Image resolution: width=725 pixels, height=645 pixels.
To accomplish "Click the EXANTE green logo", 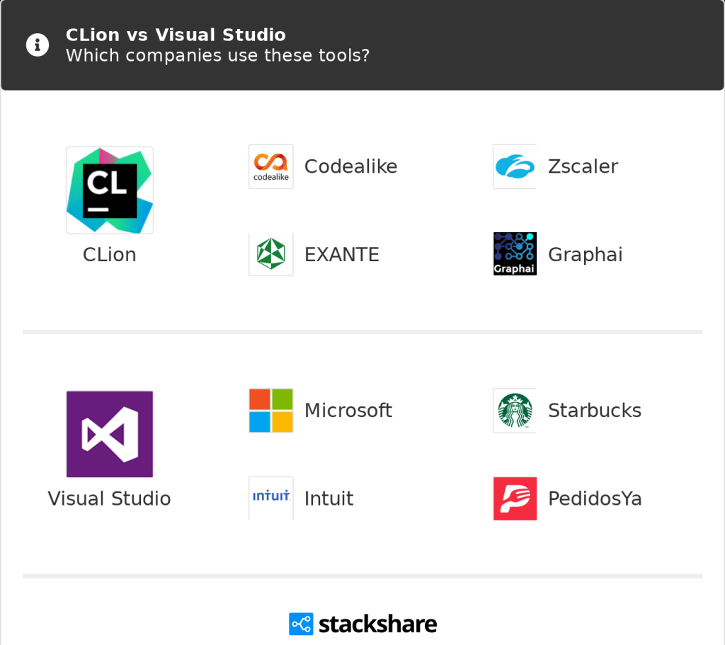I will point(271,254).
